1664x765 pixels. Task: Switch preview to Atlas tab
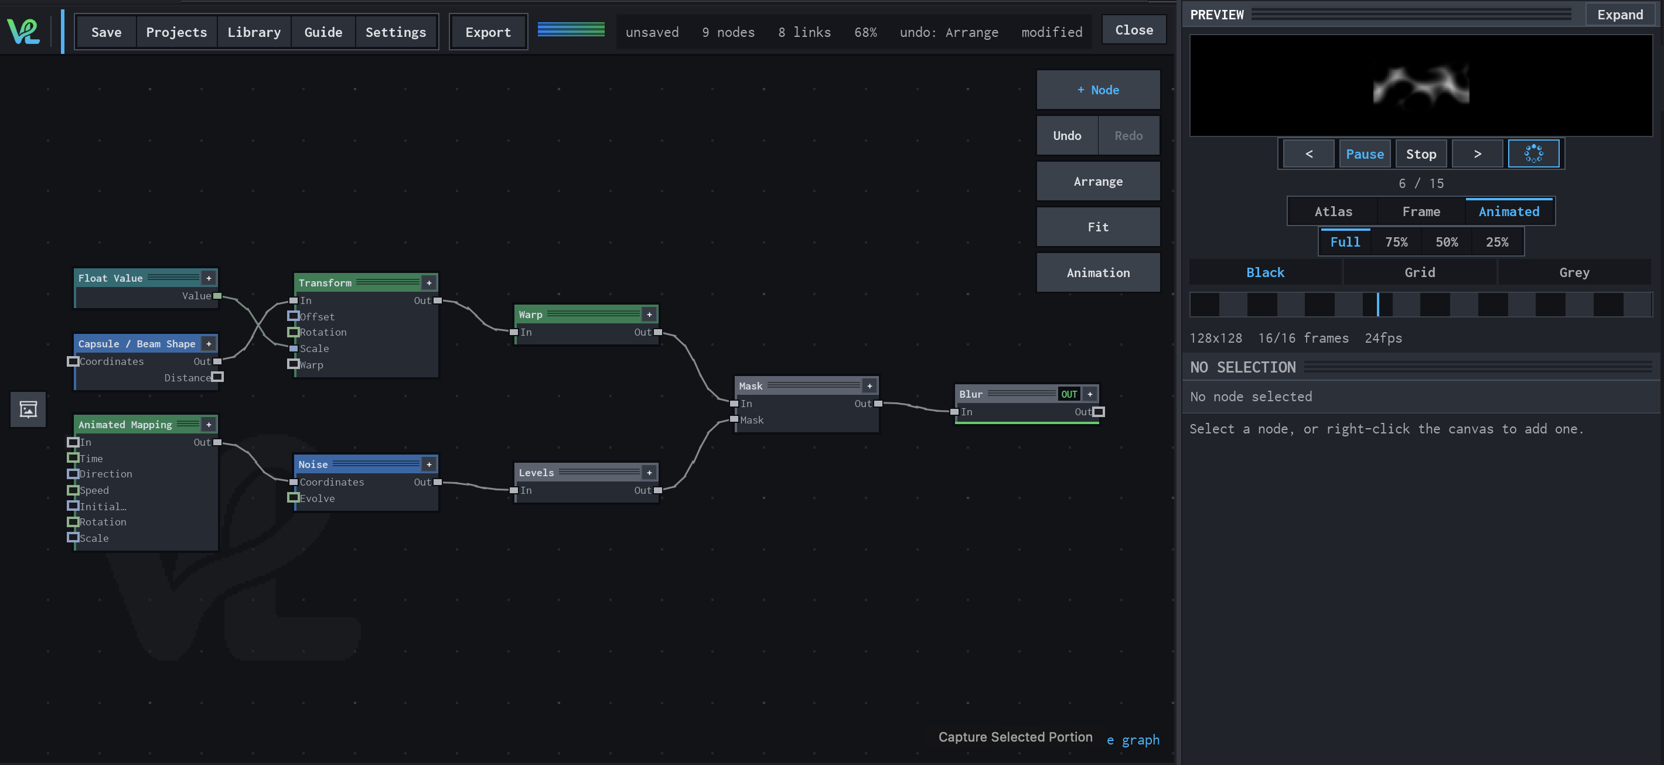click(x=1334, y=211)
